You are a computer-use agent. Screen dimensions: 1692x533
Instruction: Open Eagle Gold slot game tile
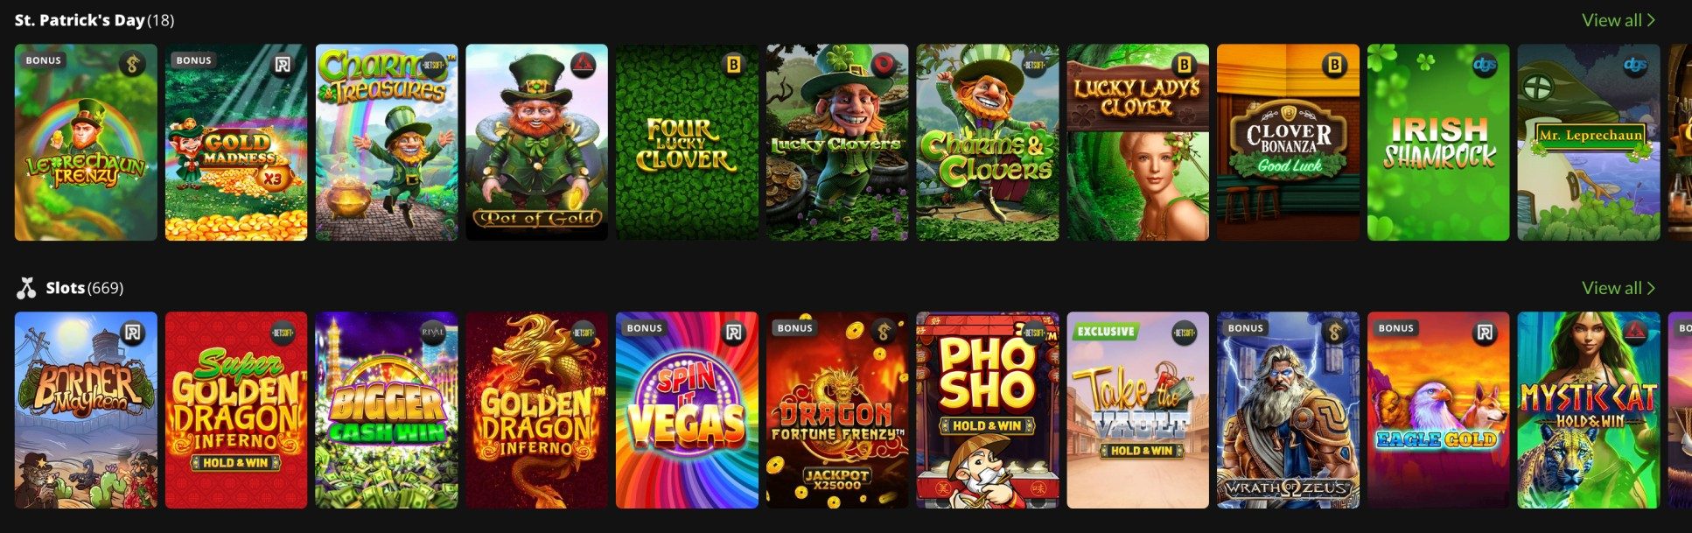[x=1438, y=410]
